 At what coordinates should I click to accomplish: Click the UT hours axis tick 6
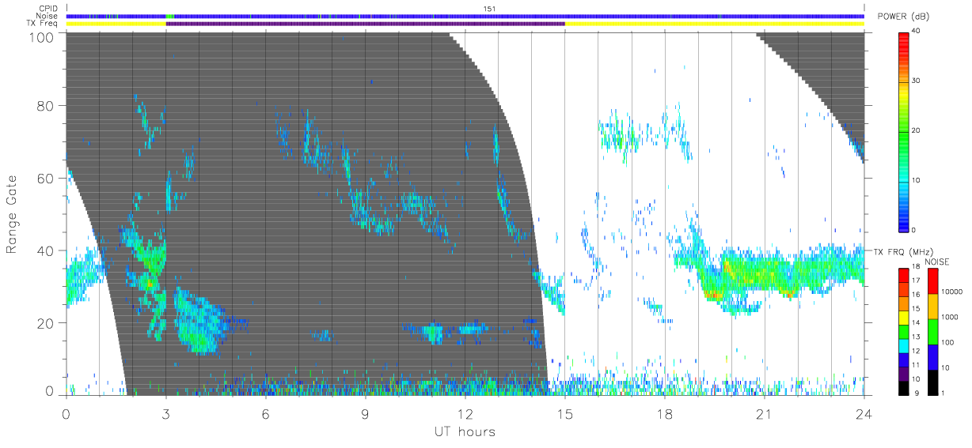click(x=265, y=413)
